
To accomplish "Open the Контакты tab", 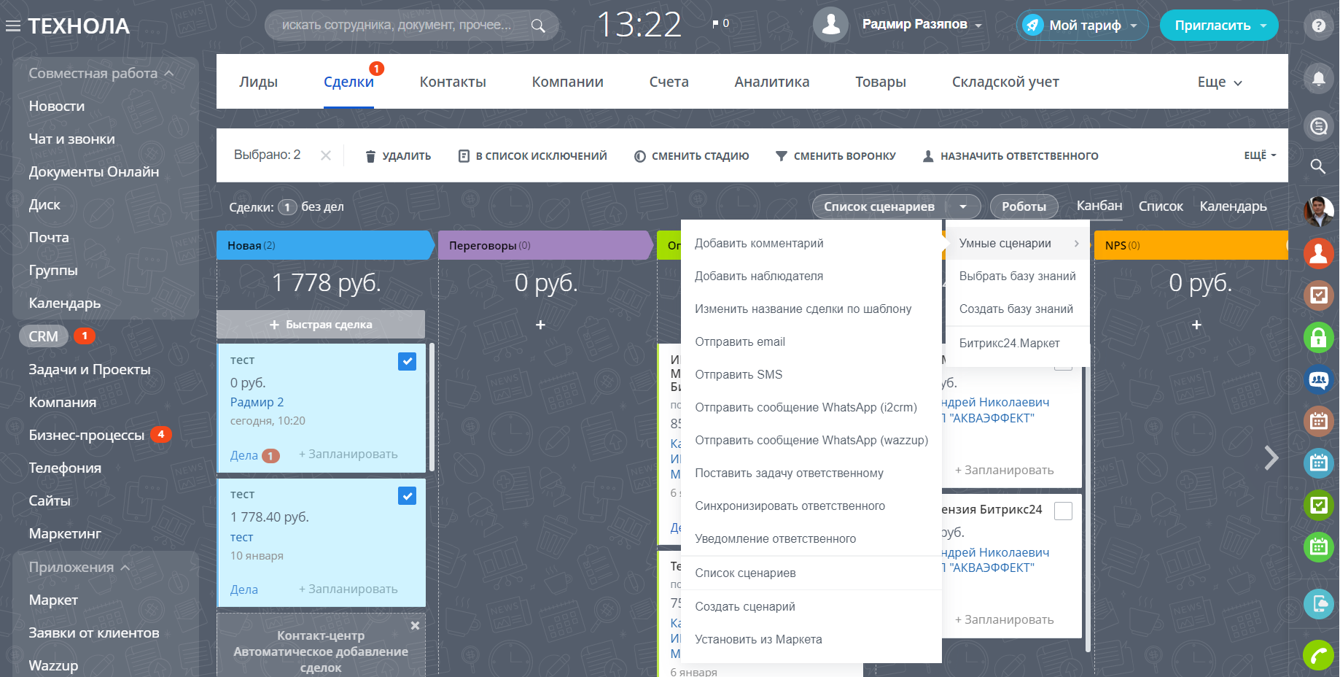I will [453, 82].
